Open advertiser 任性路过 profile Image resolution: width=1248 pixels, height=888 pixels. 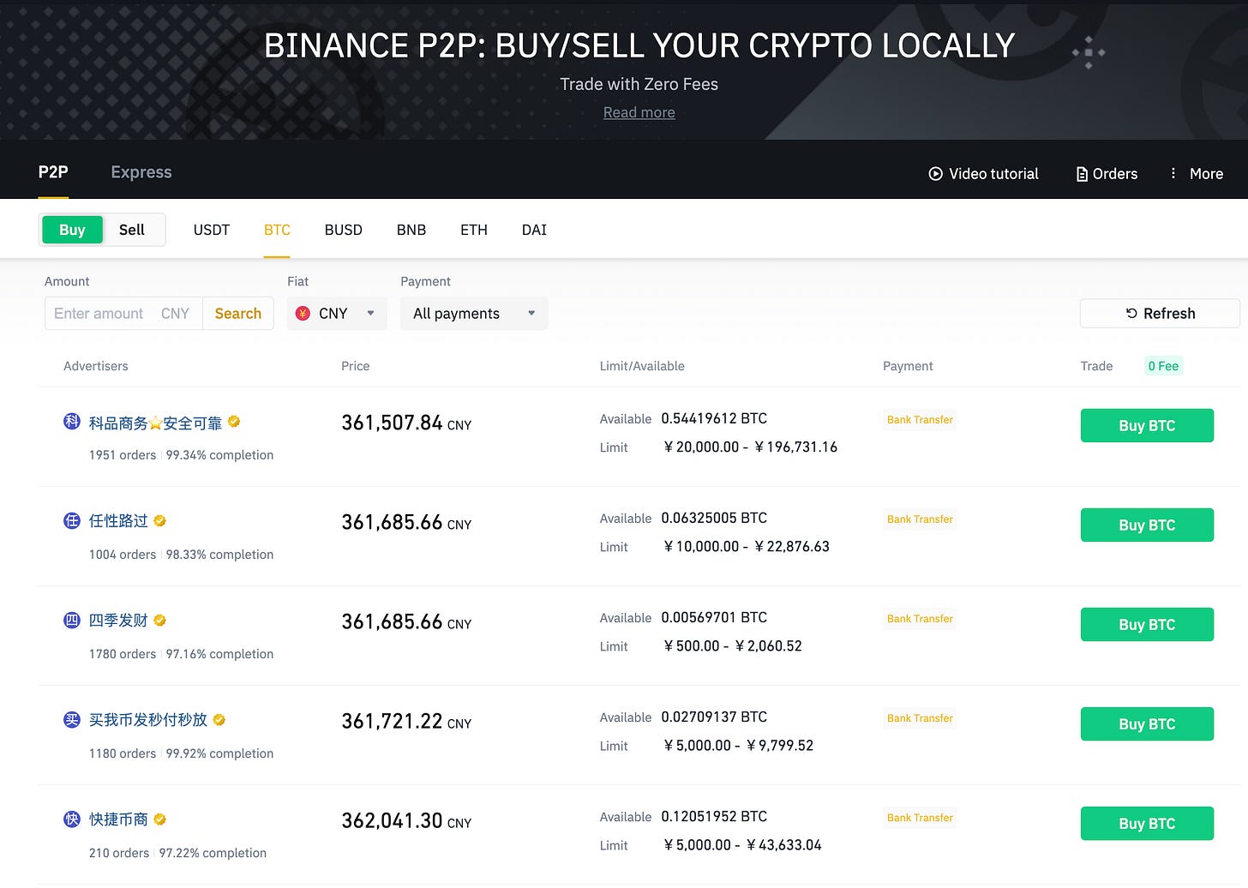click(118, 521)
